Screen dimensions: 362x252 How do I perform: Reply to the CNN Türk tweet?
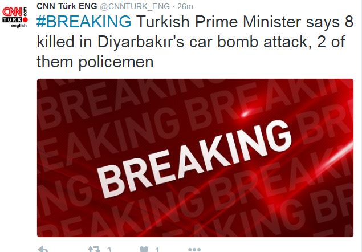pos(43,249)
